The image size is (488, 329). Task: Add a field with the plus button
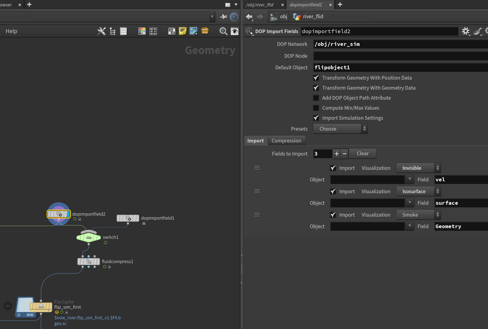[x=337, y=154]
